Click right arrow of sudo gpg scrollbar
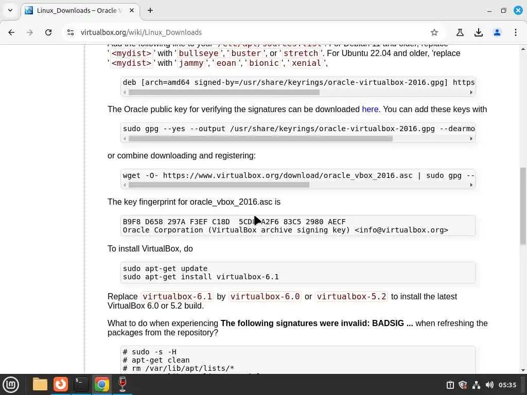This screenshot has width=527, height=395. (x=471, y=139)
